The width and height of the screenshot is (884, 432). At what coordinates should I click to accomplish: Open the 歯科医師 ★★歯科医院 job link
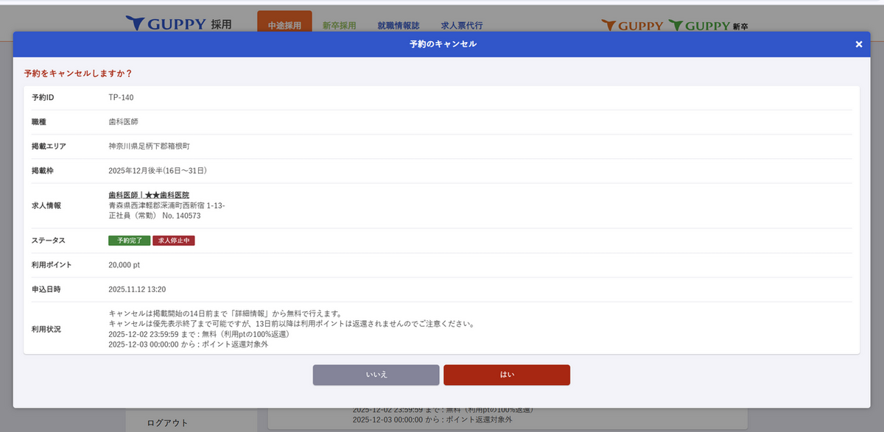tap(154, 195)
